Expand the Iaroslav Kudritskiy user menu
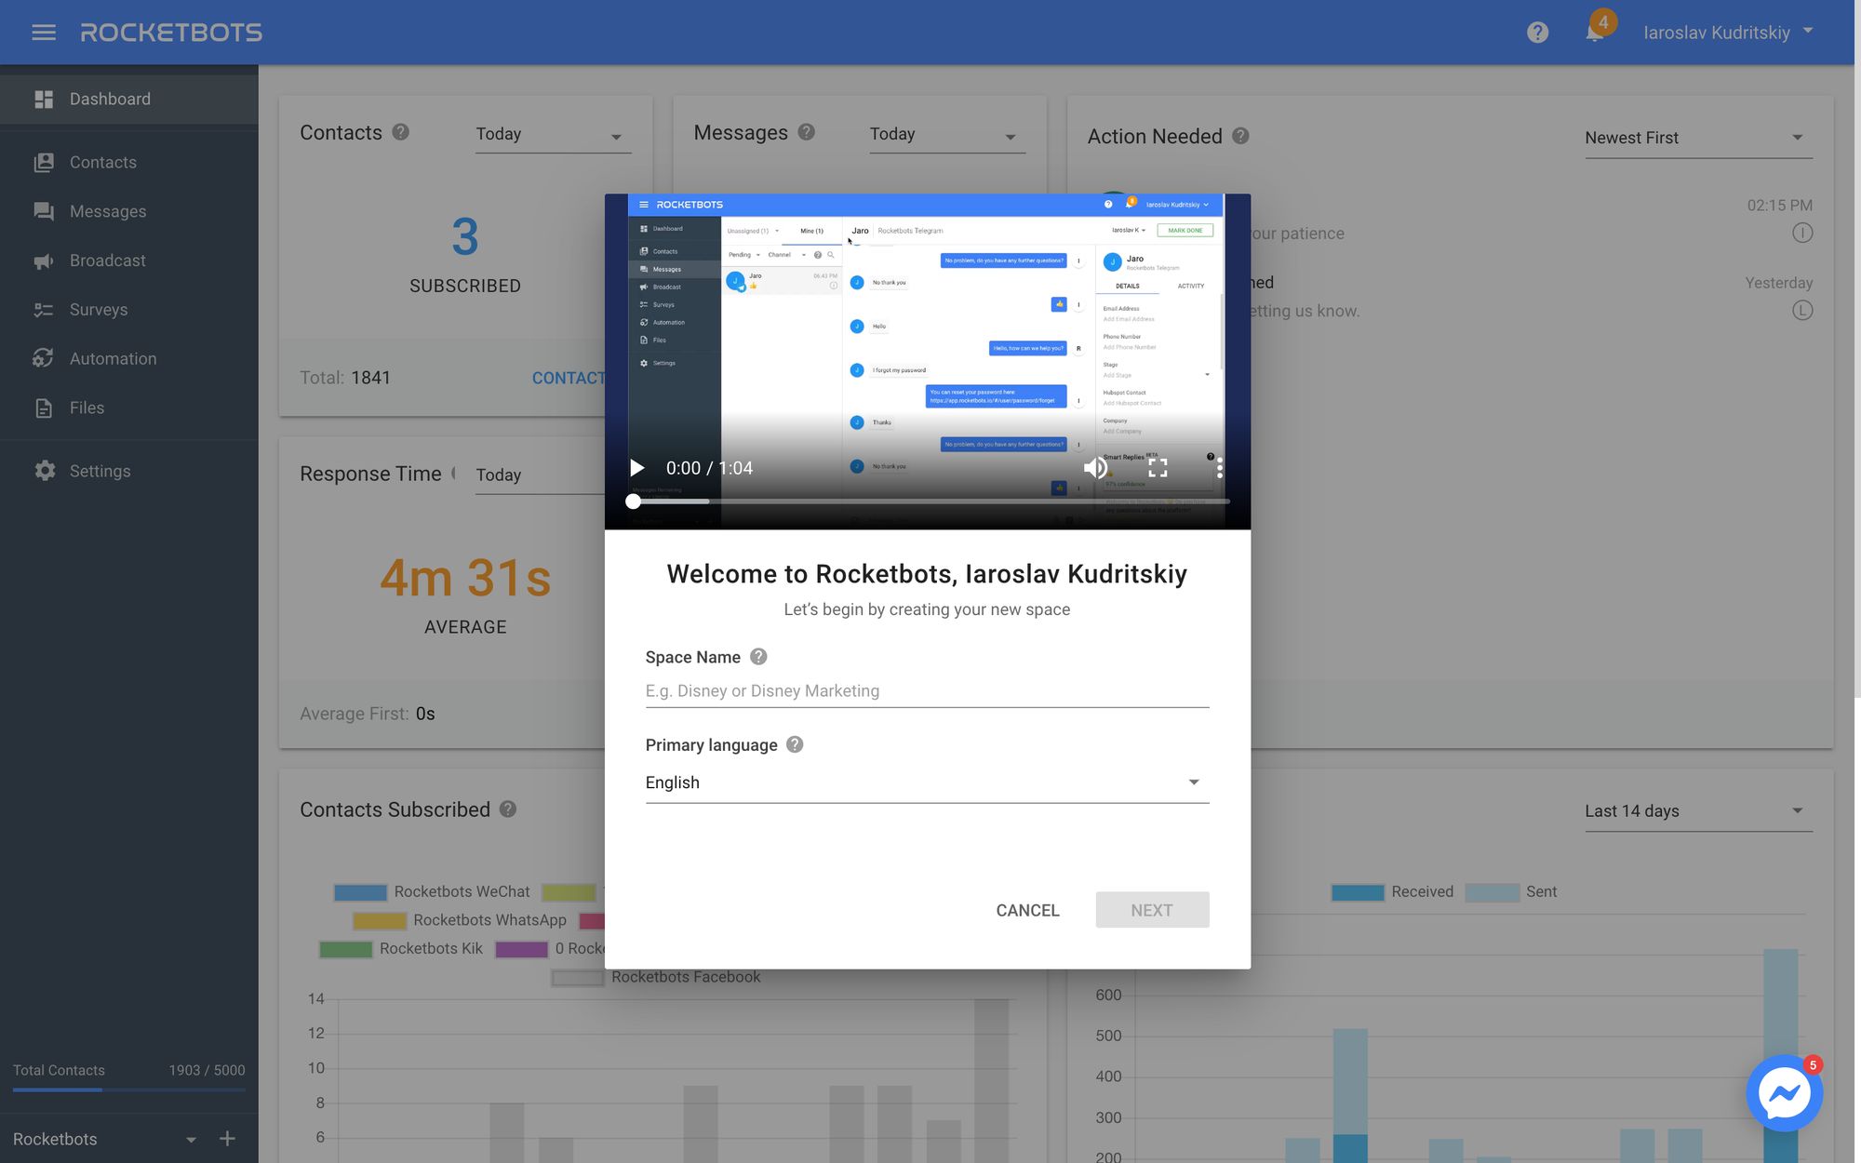The image size is (1861, 1163). 1728,33
